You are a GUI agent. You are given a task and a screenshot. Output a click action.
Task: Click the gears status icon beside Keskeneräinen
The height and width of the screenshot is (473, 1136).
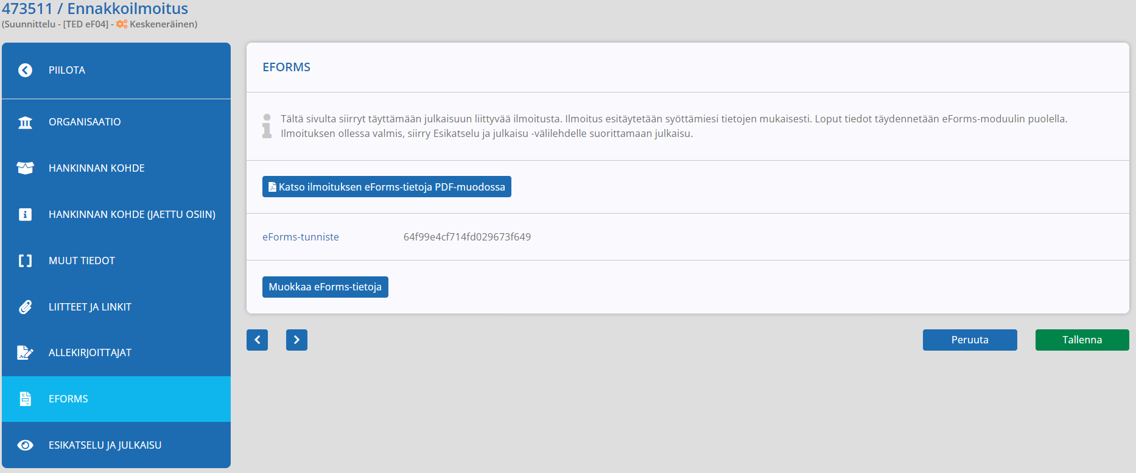pos(122,24)
